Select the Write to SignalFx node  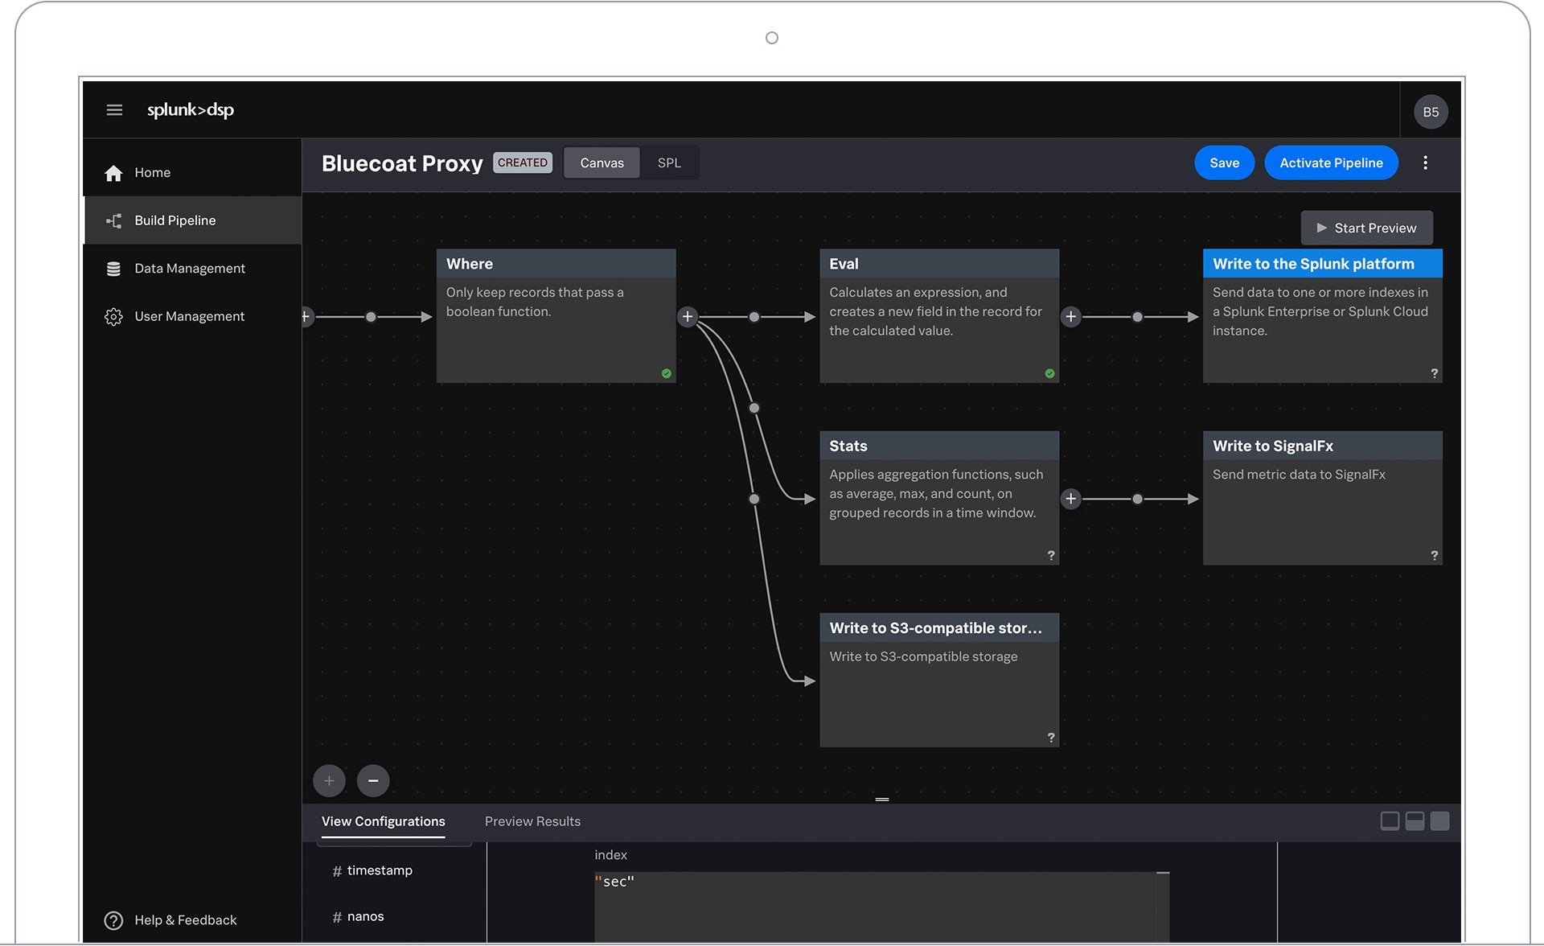click(1322, 498)
